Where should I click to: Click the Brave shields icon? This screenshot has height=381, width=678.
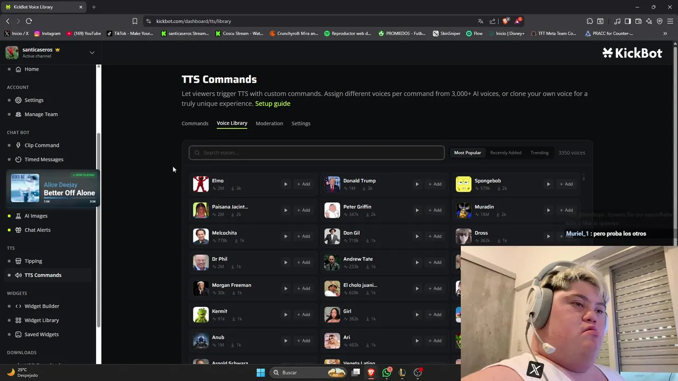point(506,21)
